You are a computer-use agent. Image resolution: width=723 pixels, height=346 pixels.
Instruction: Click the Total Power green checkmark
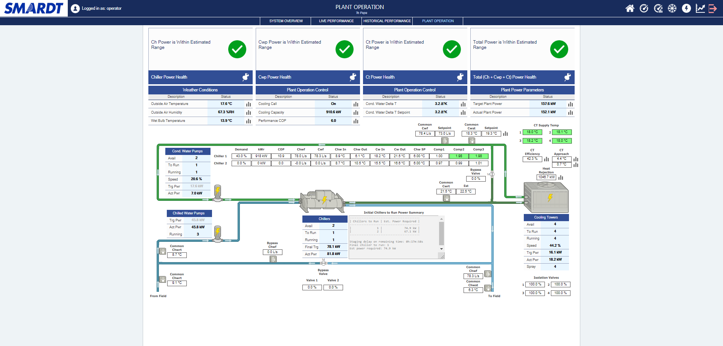pyautogui.click(x=559, y=49)
